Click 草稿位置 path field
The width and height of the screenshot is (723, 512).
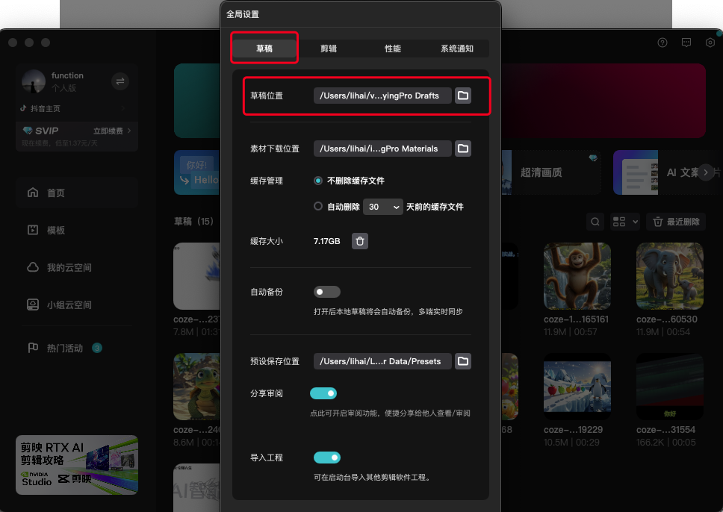tap(382, 96)
